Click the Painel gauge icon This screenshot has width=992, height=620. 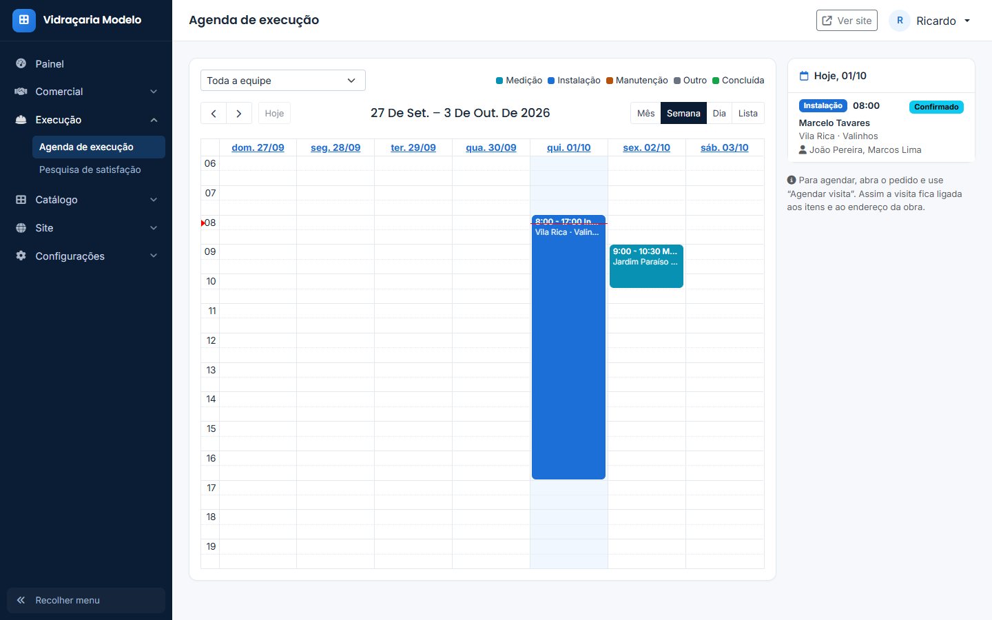(21, 63)
